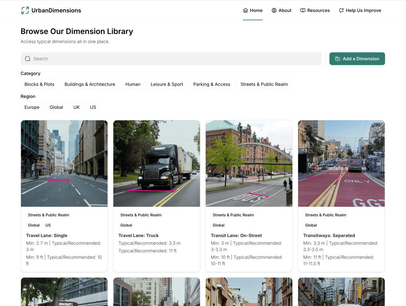This screenshot has height=306, width=406.
Task: Focus the Search input field
Action: [x=174, y=59]
